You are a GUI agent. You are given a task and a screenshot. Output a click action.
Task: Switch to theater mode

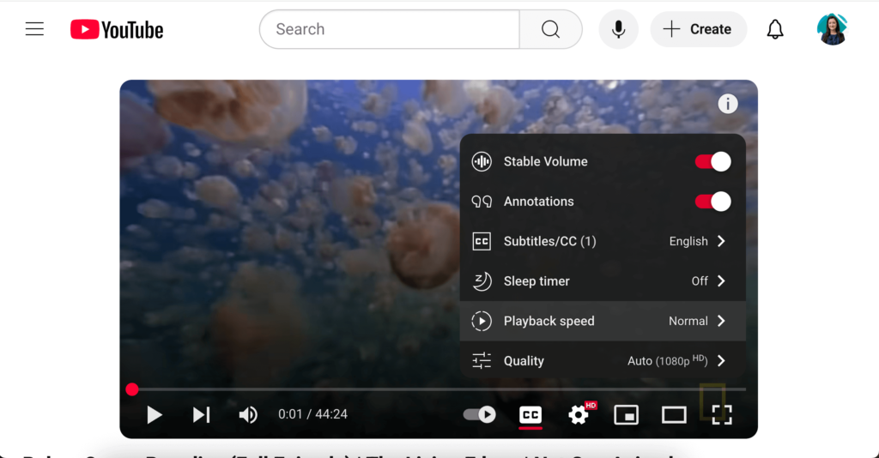click(x=674, y=415)
